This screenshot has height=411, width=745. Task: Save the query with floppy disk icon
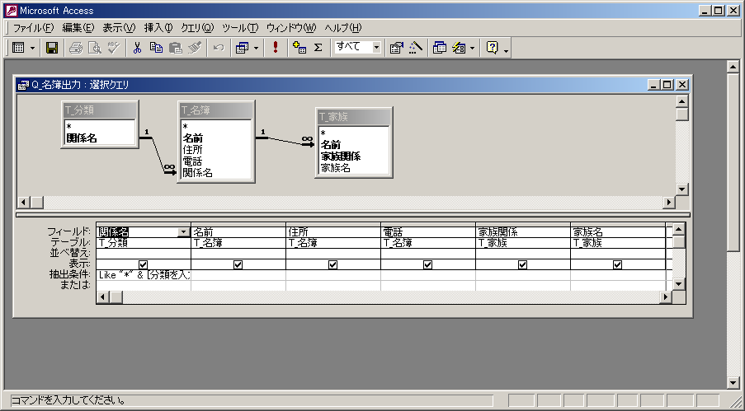(x=52, y=48)
